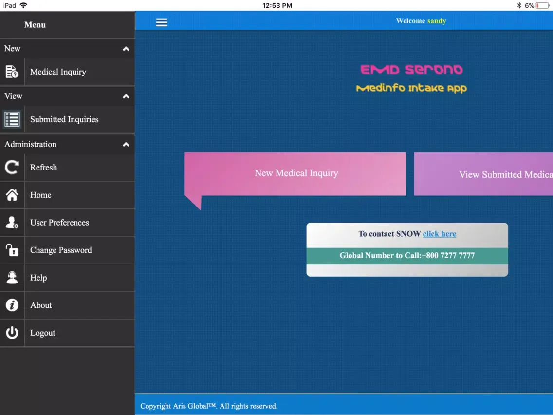Click the Refresh circular arrow icon
Screen dimensions: 553x415
click(x=12, y=167)
